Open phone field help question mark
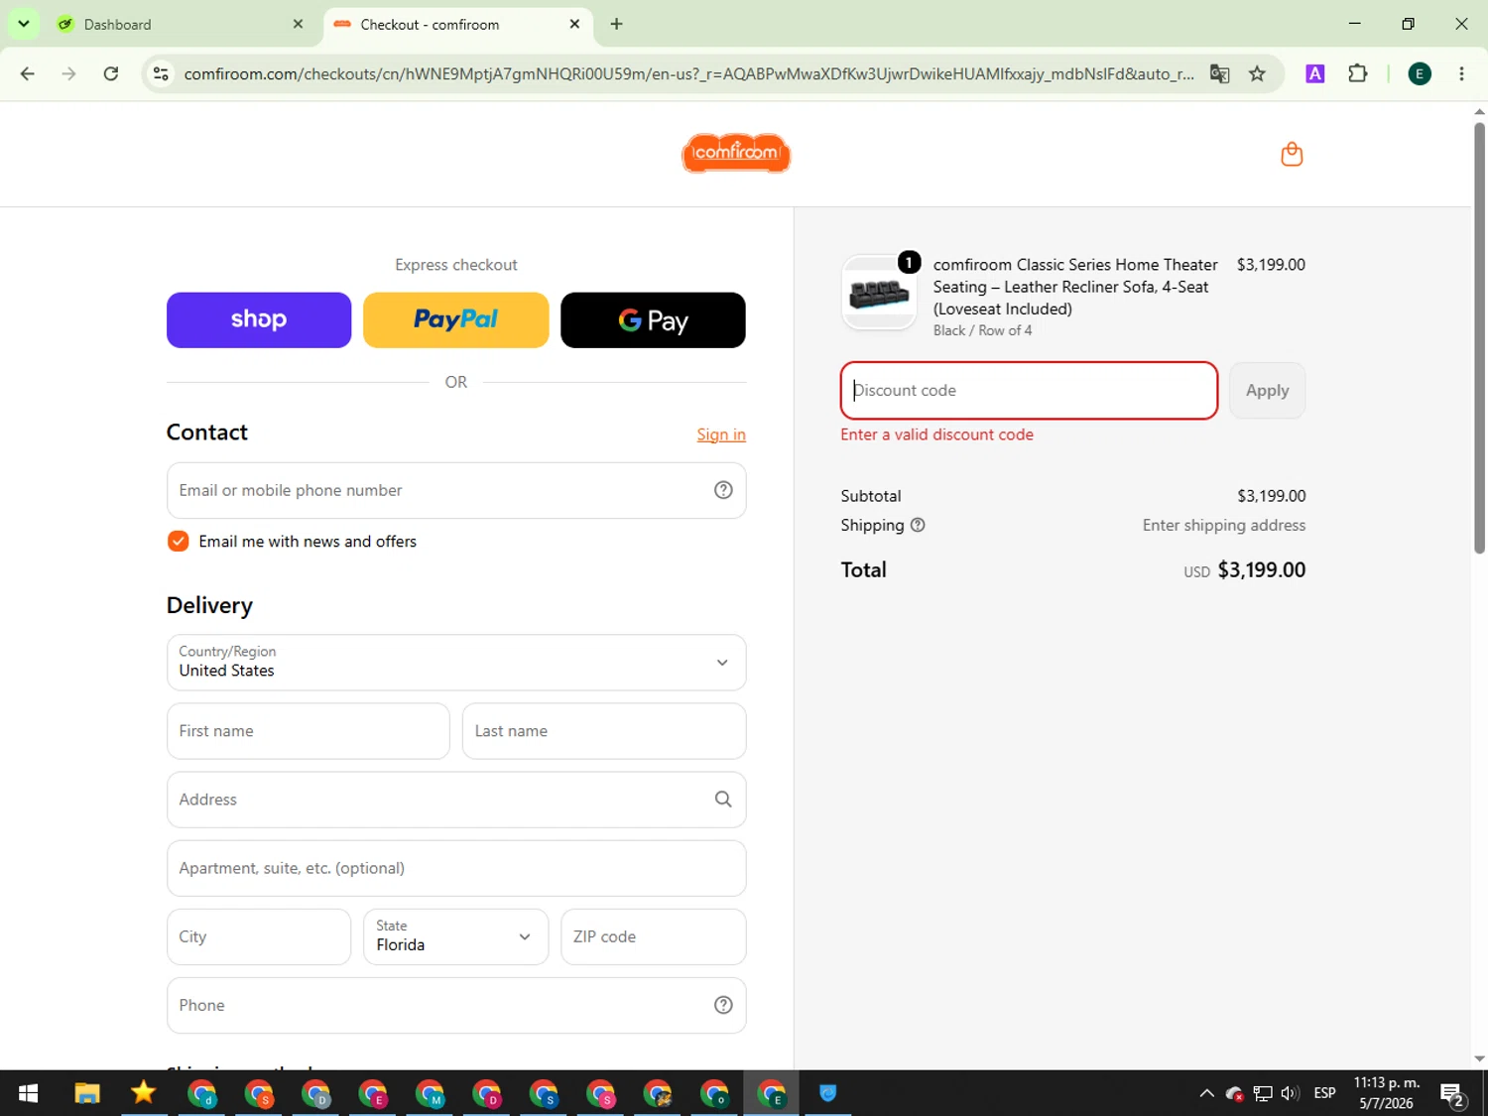The height and width of the screenshot is (1116, 1488). tap(723, 1005)
